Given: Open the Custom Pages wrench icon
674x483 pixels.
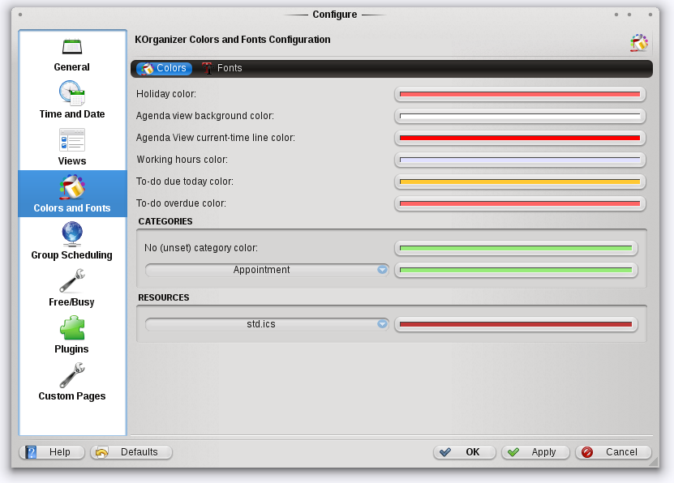Looking at the screenshot, I should (72, 374).
